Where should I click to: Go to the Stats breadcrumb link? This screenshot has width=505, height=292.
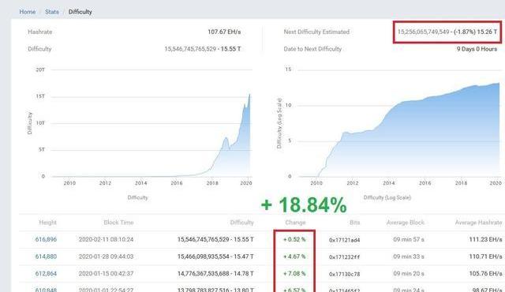click(x=52, y=12)
